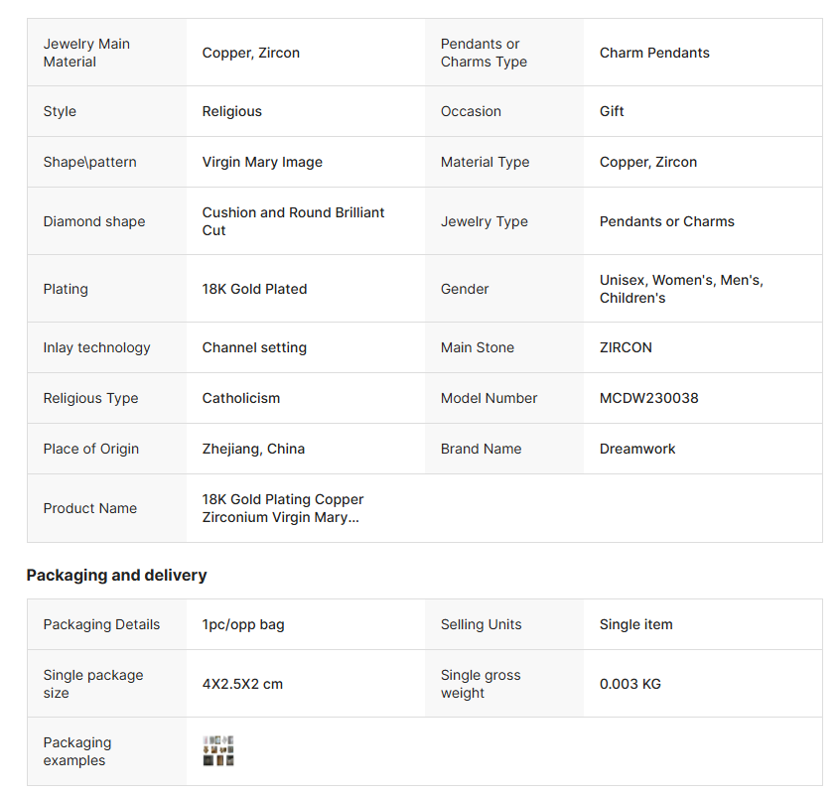Click the 0.003 KG gross weight value

[629, 684]
